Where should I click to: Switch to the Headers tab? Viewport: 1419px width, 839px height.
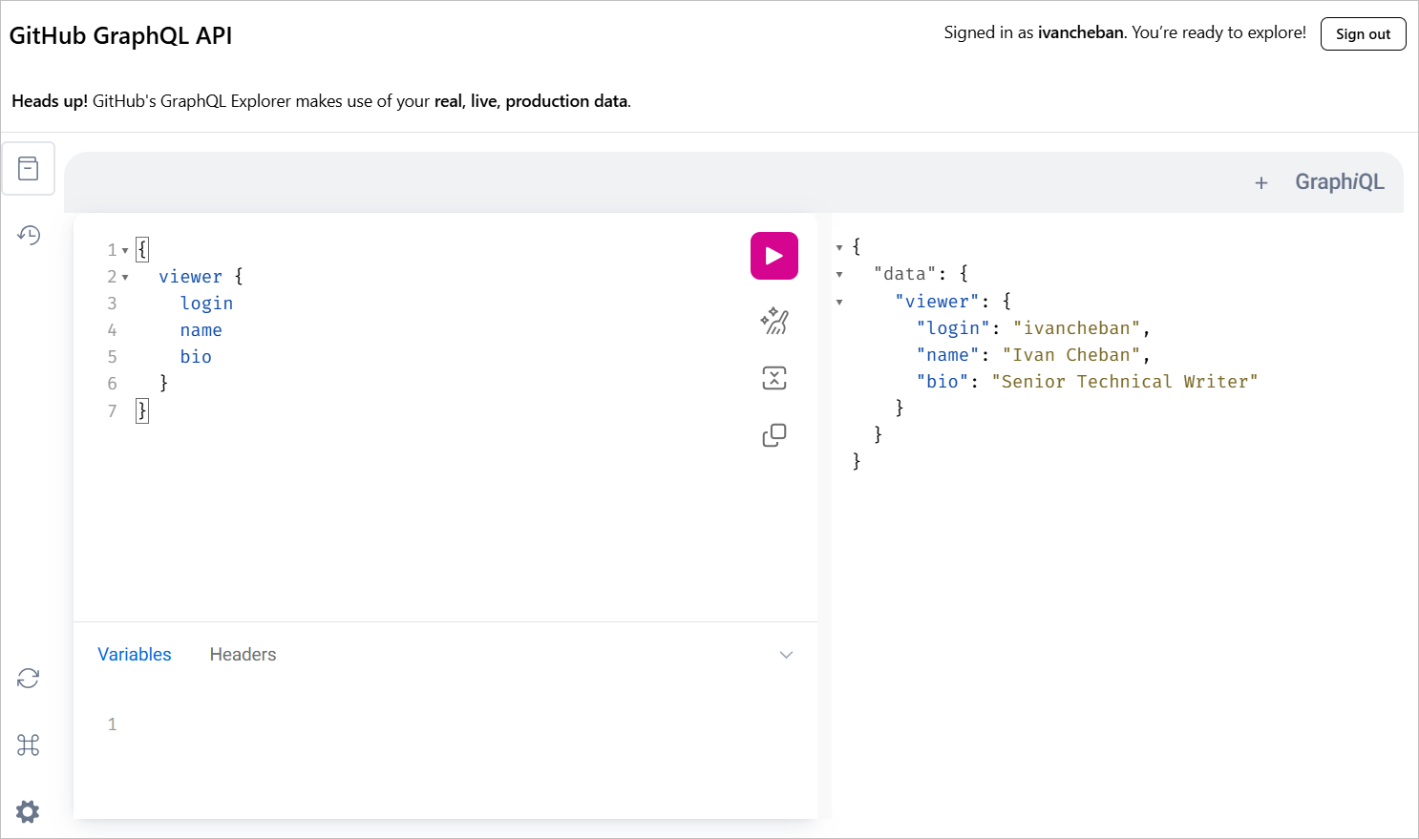[243, 654]
